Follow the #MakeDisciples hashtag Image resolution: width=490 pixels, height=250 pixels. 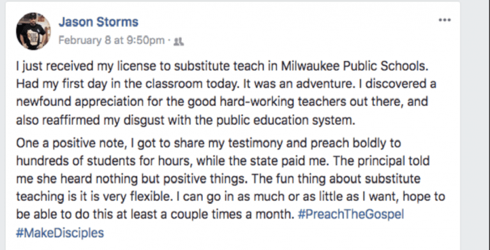[x=60, y=233]
